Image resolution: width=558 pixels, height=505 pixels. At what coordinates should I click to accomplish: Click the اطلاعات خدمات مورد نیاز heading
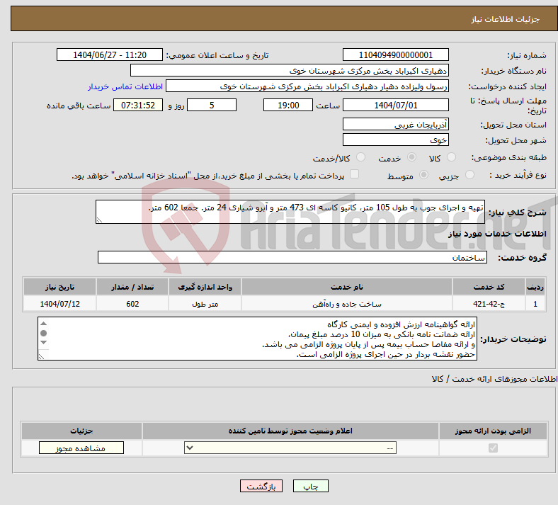click(497, 234)
